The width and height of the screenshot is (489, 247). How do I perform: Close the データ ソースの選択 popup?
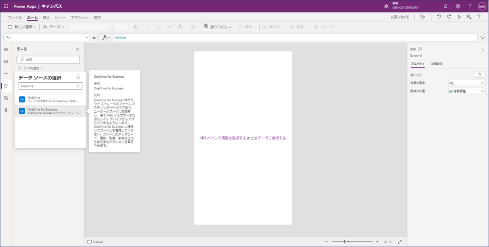pos(78,78)
